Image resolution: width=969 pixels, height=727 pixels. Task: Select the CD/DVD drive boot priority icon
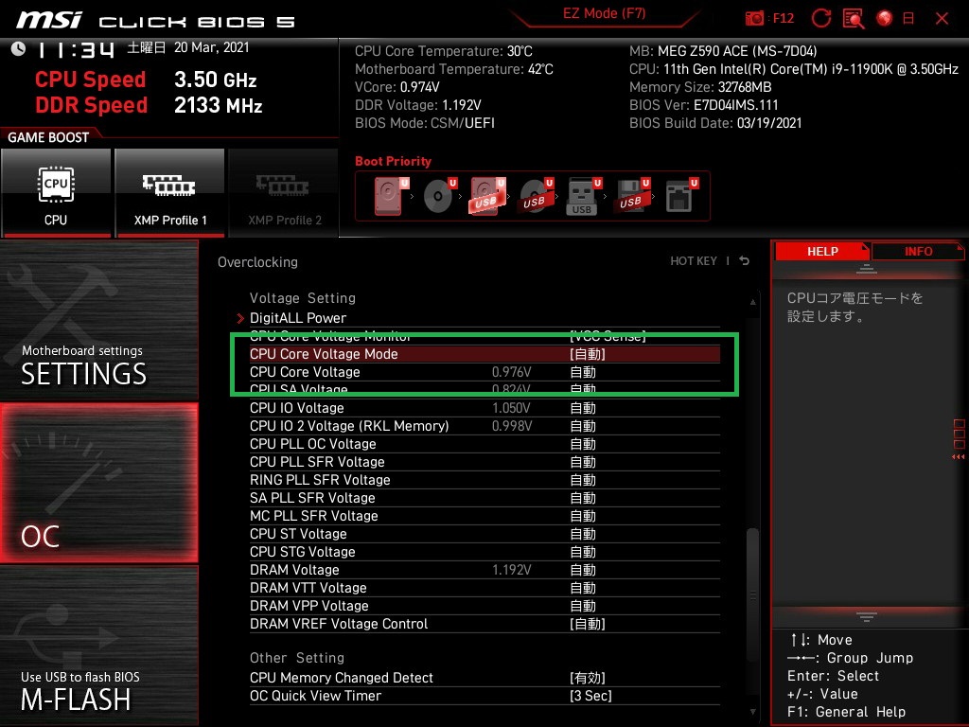point(439,196)
